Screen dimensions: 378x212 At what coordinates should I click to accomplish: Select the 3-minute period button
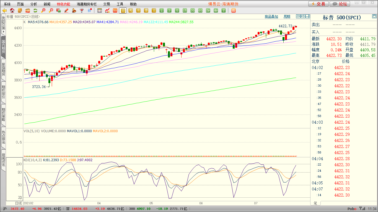[x=169, y=10]
